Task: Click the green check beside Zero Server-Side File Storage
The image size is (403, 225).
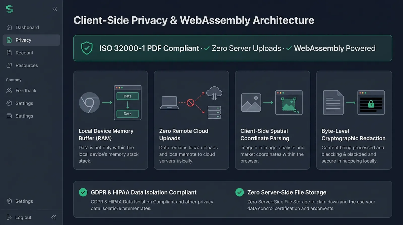Action: [240, 192]
